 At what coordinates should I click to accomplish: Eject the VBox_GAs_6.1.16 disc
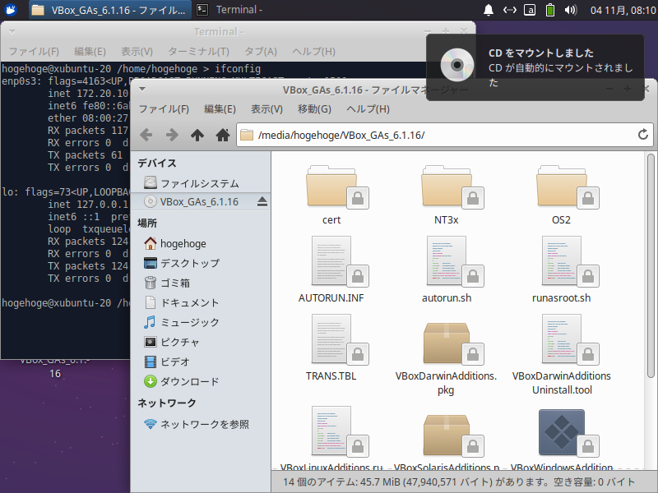coord(262,201)
